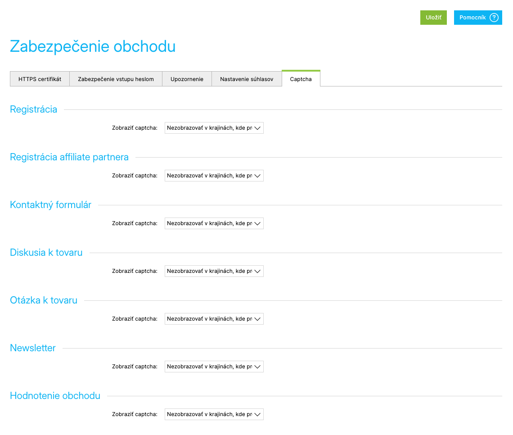Click the Otázka k tovaru heading

[44, 300]
